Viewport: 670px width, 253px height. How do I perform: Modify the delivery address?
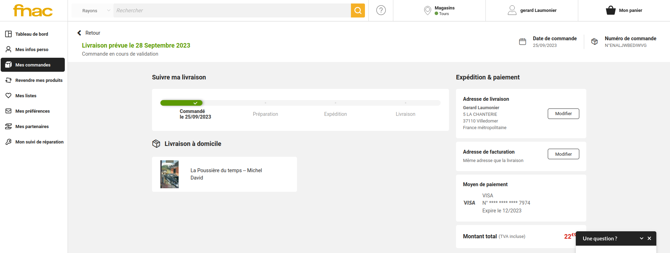[563, 114]
